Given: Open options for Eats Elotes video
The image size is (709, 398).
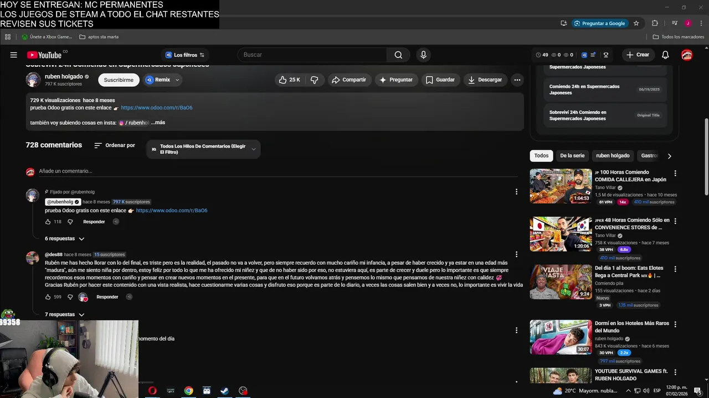Looking at the screenshot, I should click(675, 269).
